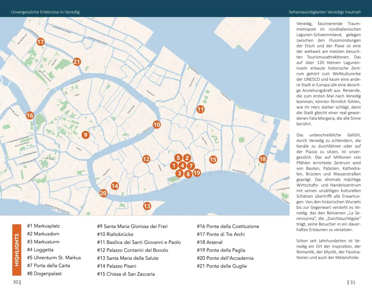Select map marker number 13
Viewport: 372px width, 297px height.
click(x=147, y=206)
